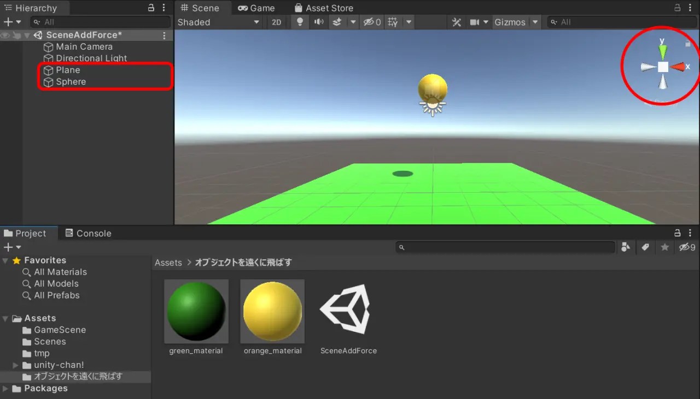700x399 pixels.
Task: Open the grid settings dropdown arrow
Action: [409, 22]
